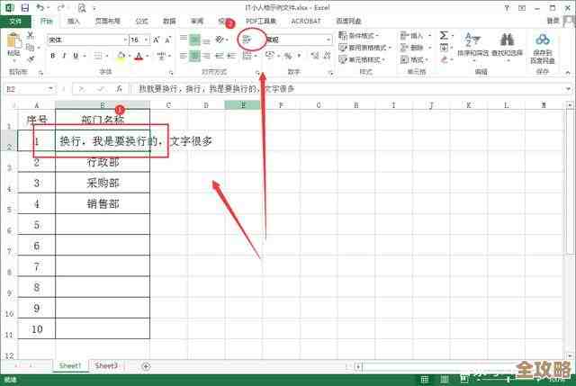Decrease the cell indent
Screen dimensions: 576x386
[220, 56]
